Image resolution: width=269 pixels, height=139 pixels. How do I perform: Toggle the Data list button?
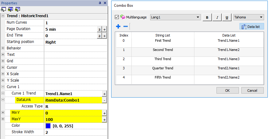(x=251, y=27)
